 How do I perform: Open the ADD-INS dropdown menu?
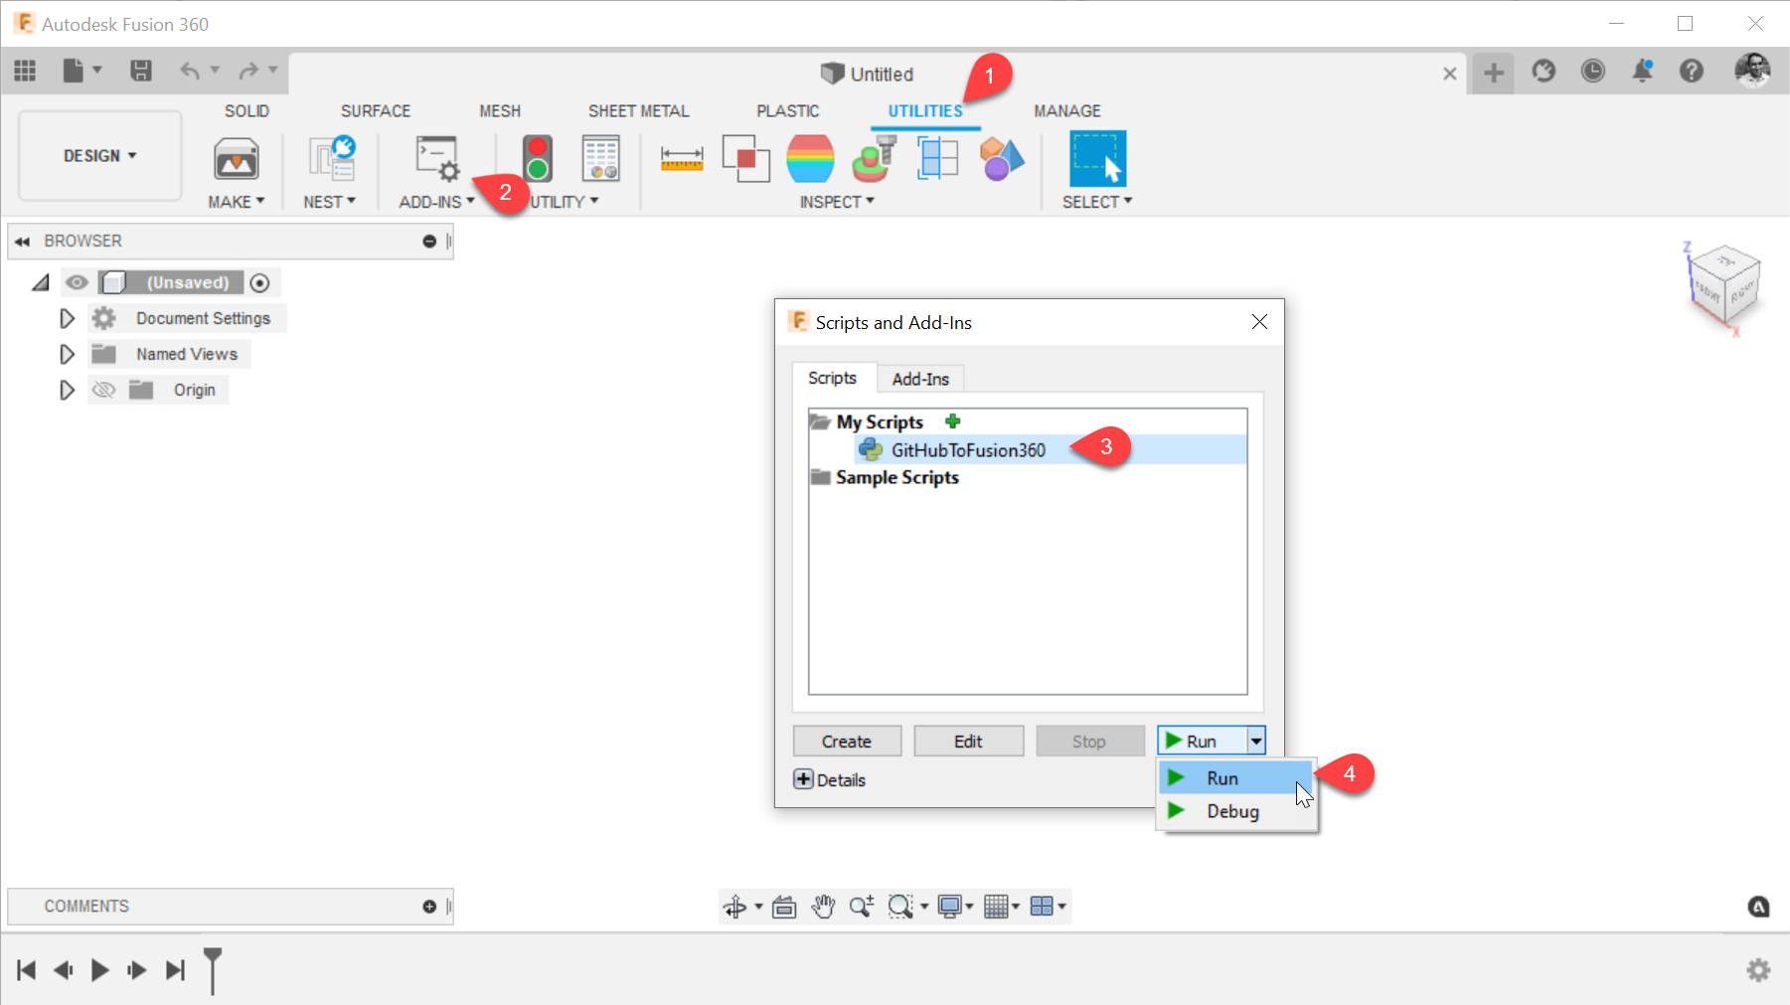coord(437,202)
